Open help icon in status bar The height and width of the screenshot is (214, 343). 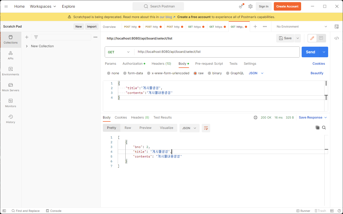(339, 211)
